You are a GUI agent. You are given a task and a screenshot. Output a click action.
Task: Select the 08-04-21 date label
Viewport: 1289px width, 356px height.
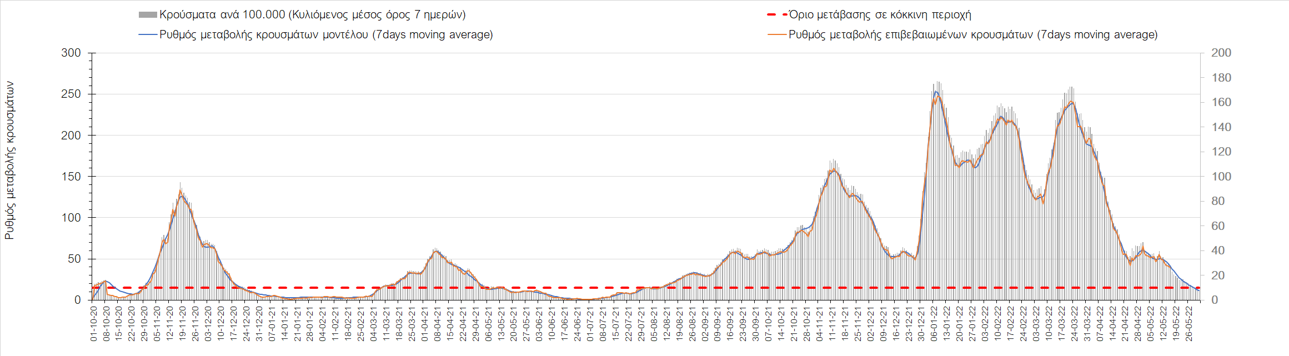438,324
